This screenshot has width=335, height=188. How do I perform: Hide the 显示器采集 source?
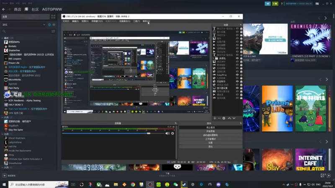[x=237, y=88]
